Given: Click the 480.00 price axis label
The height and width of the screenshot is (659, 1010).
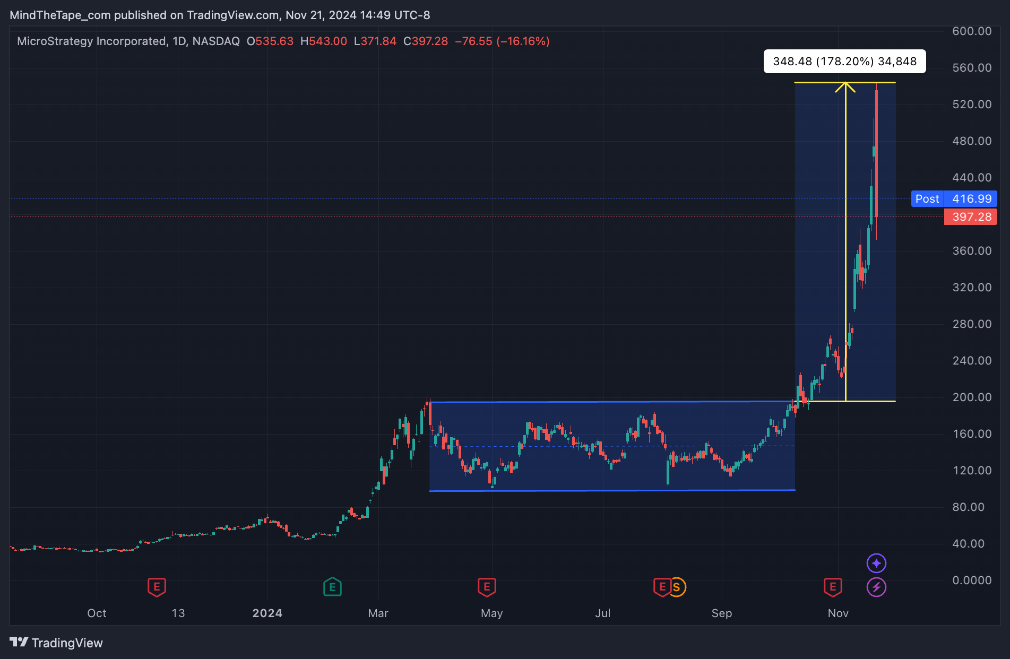Looking at the screenshot, I should [972, 141].
